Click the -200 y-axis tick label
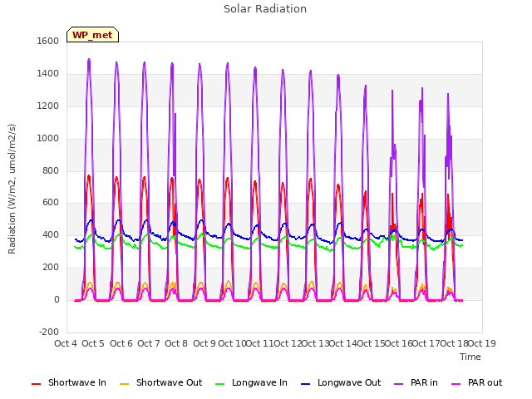The height and width of the screenshot is (399, 532). click(x=49, y=332)
